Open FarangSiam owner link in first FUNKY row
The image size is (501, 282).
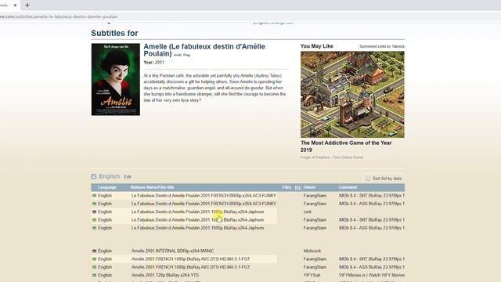(x=315, y=196)
